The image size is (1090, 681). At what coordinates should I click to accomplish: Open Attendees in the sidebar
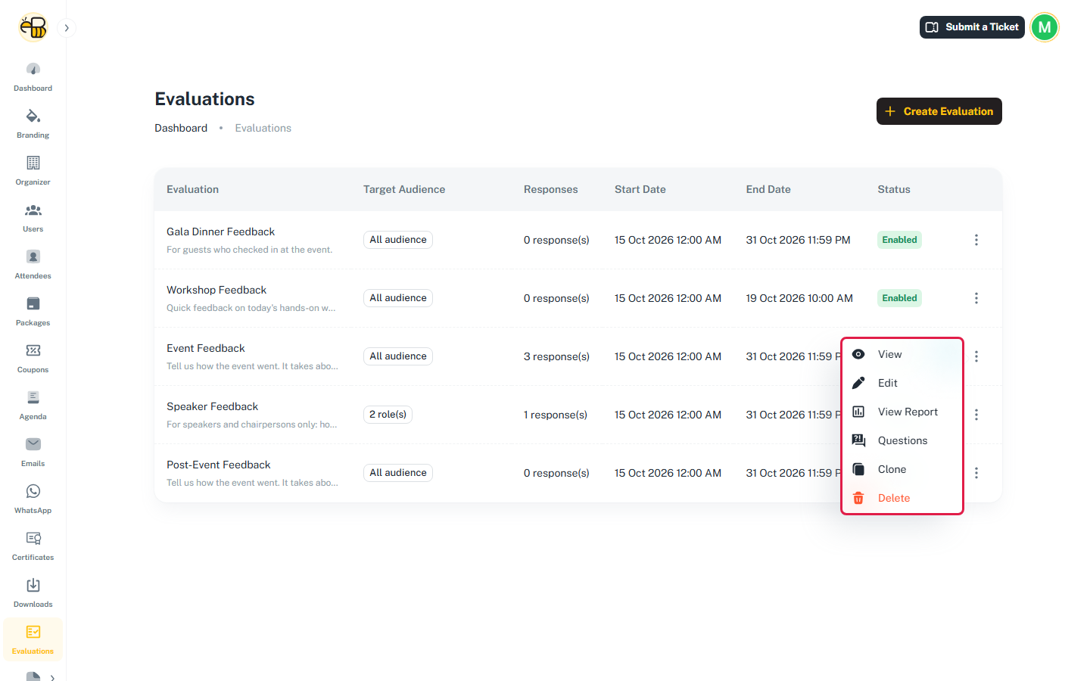pyautogui.click(x=33, y=264)
